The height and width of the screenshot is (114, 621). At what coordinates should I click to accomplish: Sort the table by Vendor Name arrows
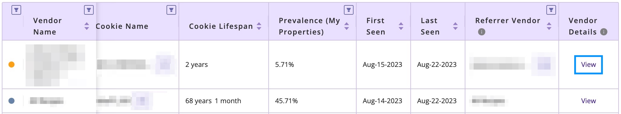(87, 26)
